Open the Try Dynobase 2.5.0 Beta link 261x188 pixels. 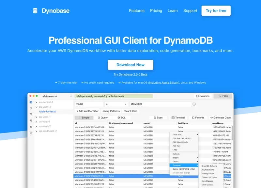(x=130, y=74)
